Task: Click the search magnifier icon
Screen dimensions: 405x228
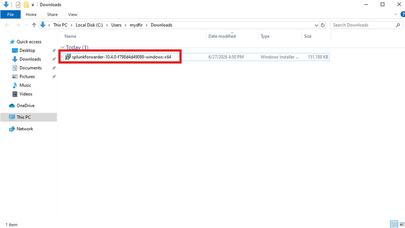Action: click(x=398, y=25)
